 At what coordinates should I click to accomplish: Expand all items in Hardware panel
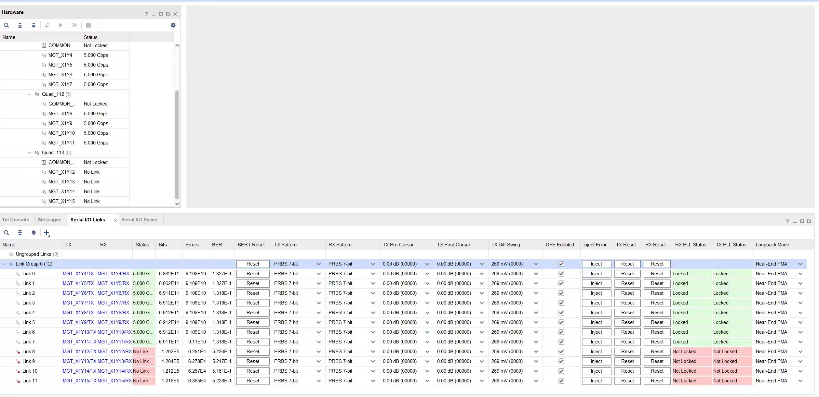pos(34,25)
